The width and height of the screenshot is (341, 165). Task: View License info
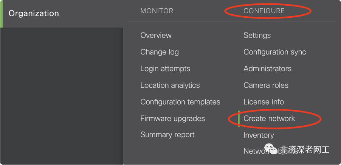click(x=263, y=102)
